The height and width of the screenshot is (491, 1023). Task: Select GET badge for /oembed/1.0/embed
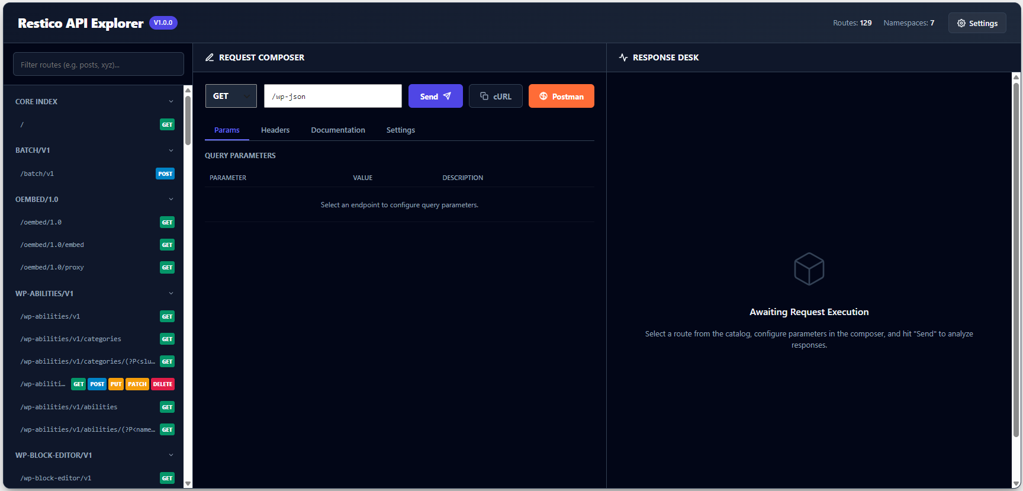168,245
